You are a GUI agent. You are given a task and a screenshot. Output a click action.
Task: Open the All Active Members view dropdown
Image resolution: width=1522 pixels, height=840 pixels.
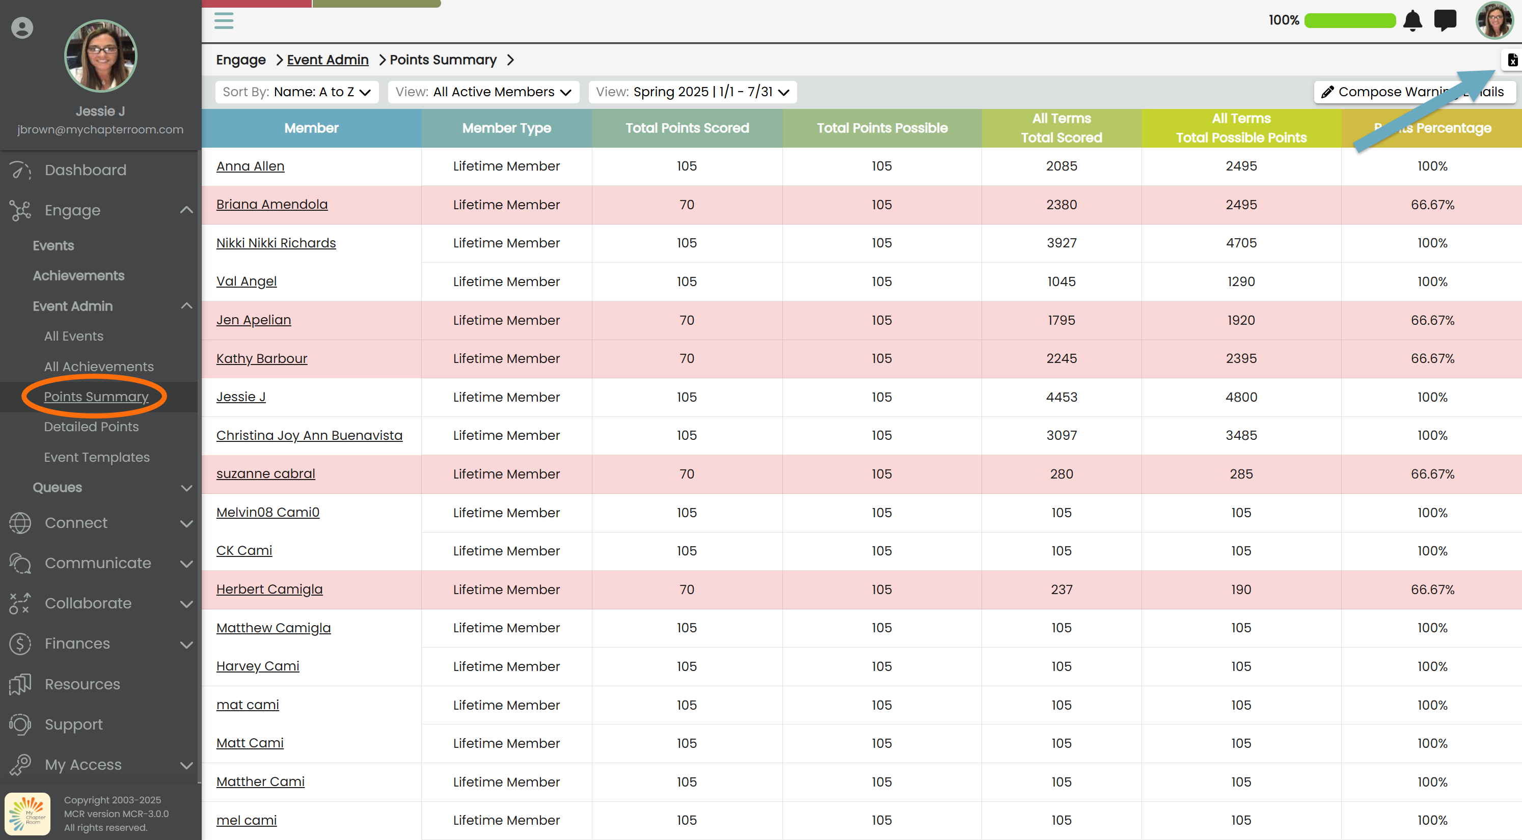click(x=483, y=92)
